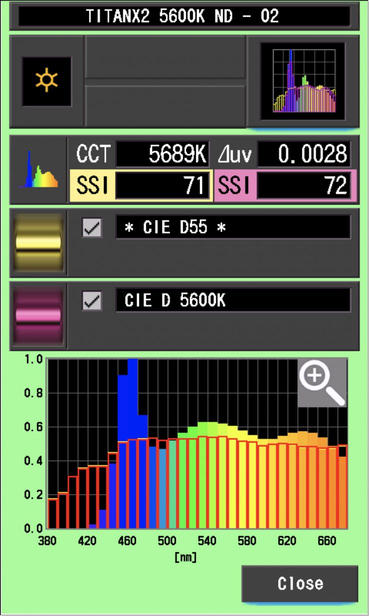The image size is (369, 616).
Task: Select the yellow reference light button
Action: pos(38,242)
